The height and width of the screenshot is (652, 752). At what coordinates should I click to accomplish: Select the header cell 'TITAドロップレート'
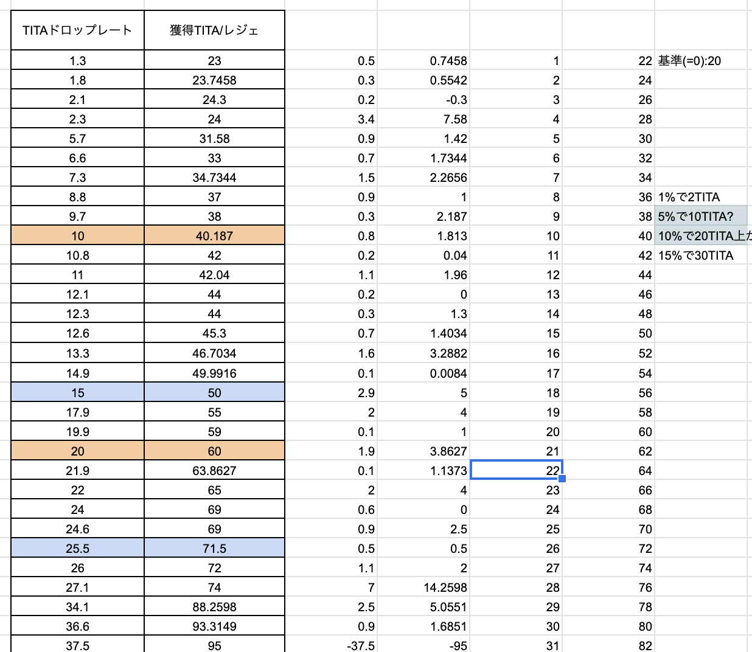click(78, 30)
